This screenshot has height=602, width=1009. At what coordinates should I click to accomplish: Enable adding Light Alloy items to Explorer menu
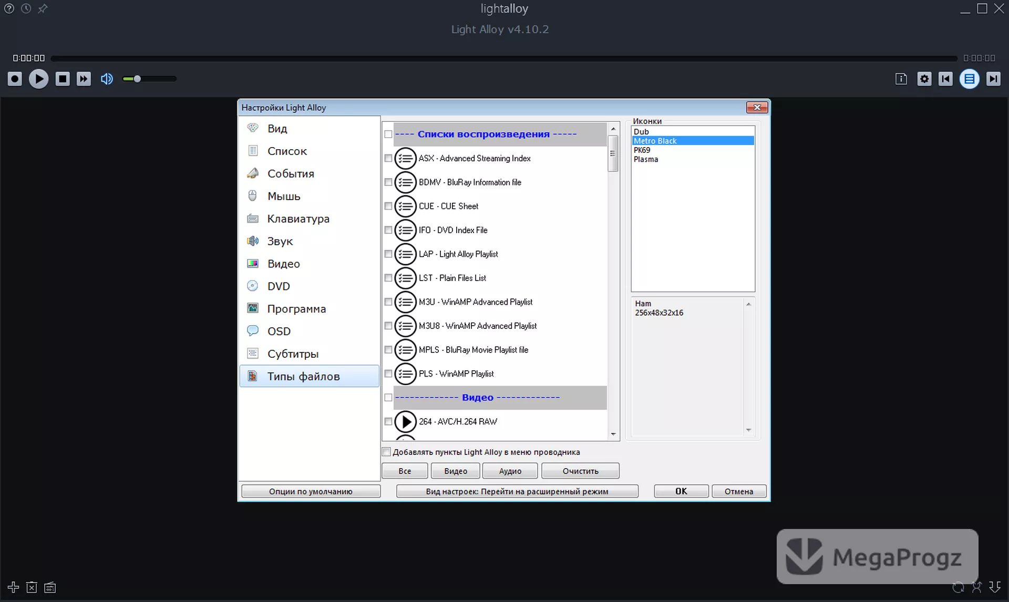tap(387, 452)
